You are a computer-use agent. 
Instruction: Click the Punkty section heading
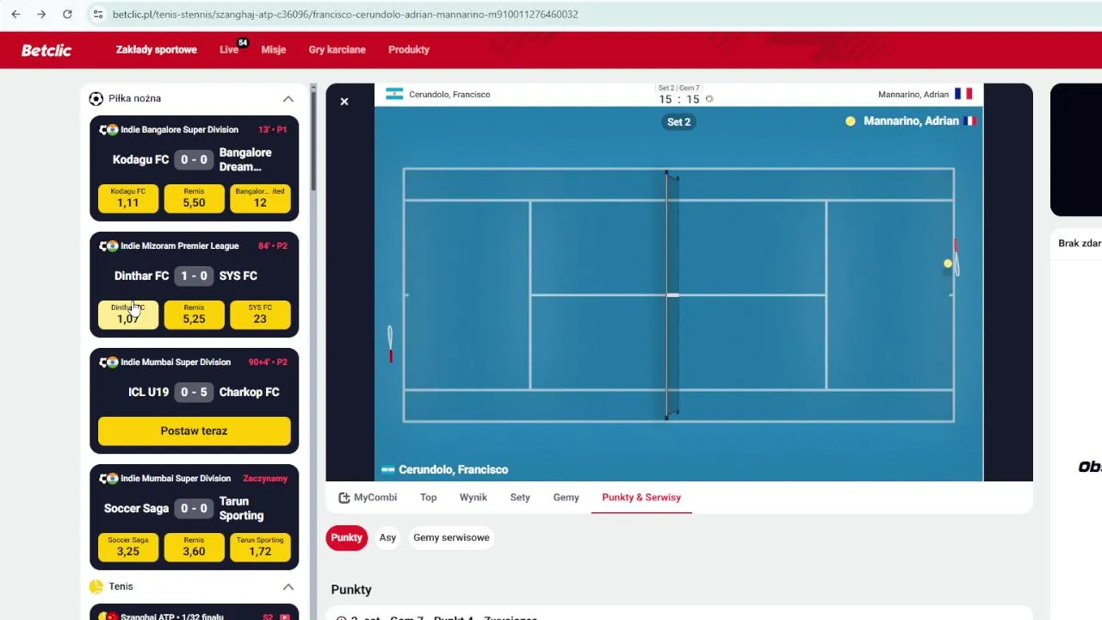[351, 590]
